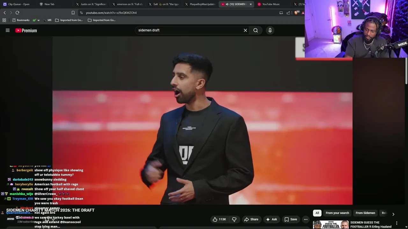Start voice search with the microphone
This screenshot has height=229, width=408.
270,30
